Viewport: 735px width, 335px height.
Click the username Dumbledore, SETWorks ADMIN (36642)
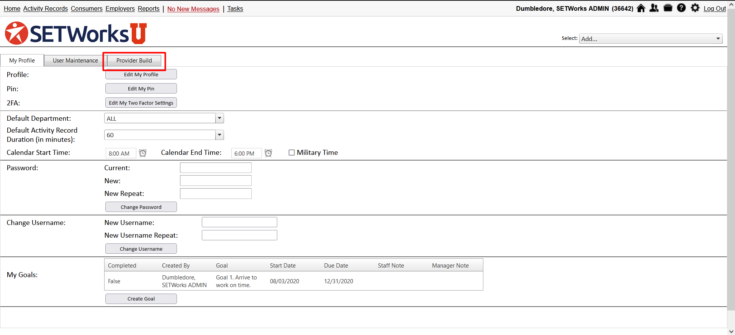575,8
